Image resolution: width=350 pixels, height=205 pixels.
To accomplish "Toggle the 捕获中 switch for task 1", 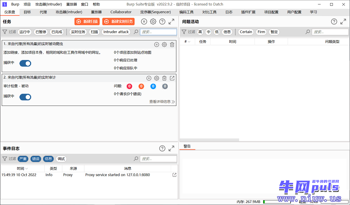I will [25, 63].
